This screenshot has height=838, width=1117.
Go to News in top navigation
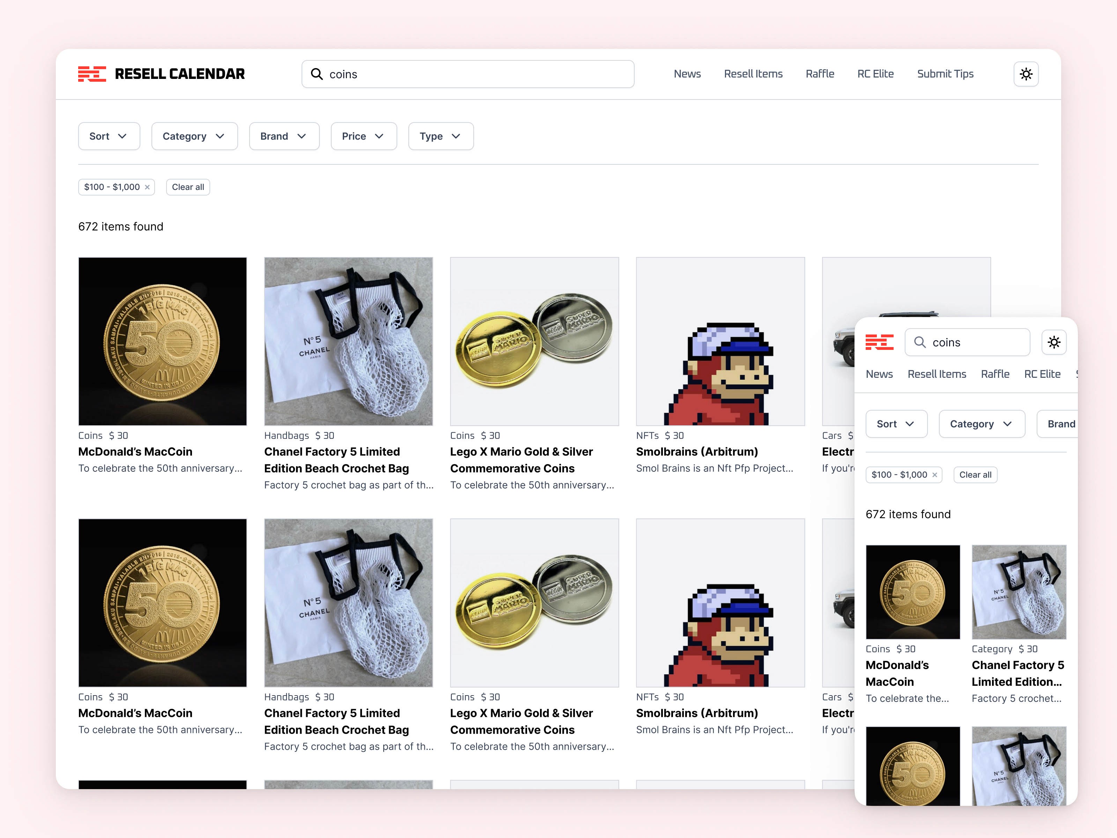(687, 74)
